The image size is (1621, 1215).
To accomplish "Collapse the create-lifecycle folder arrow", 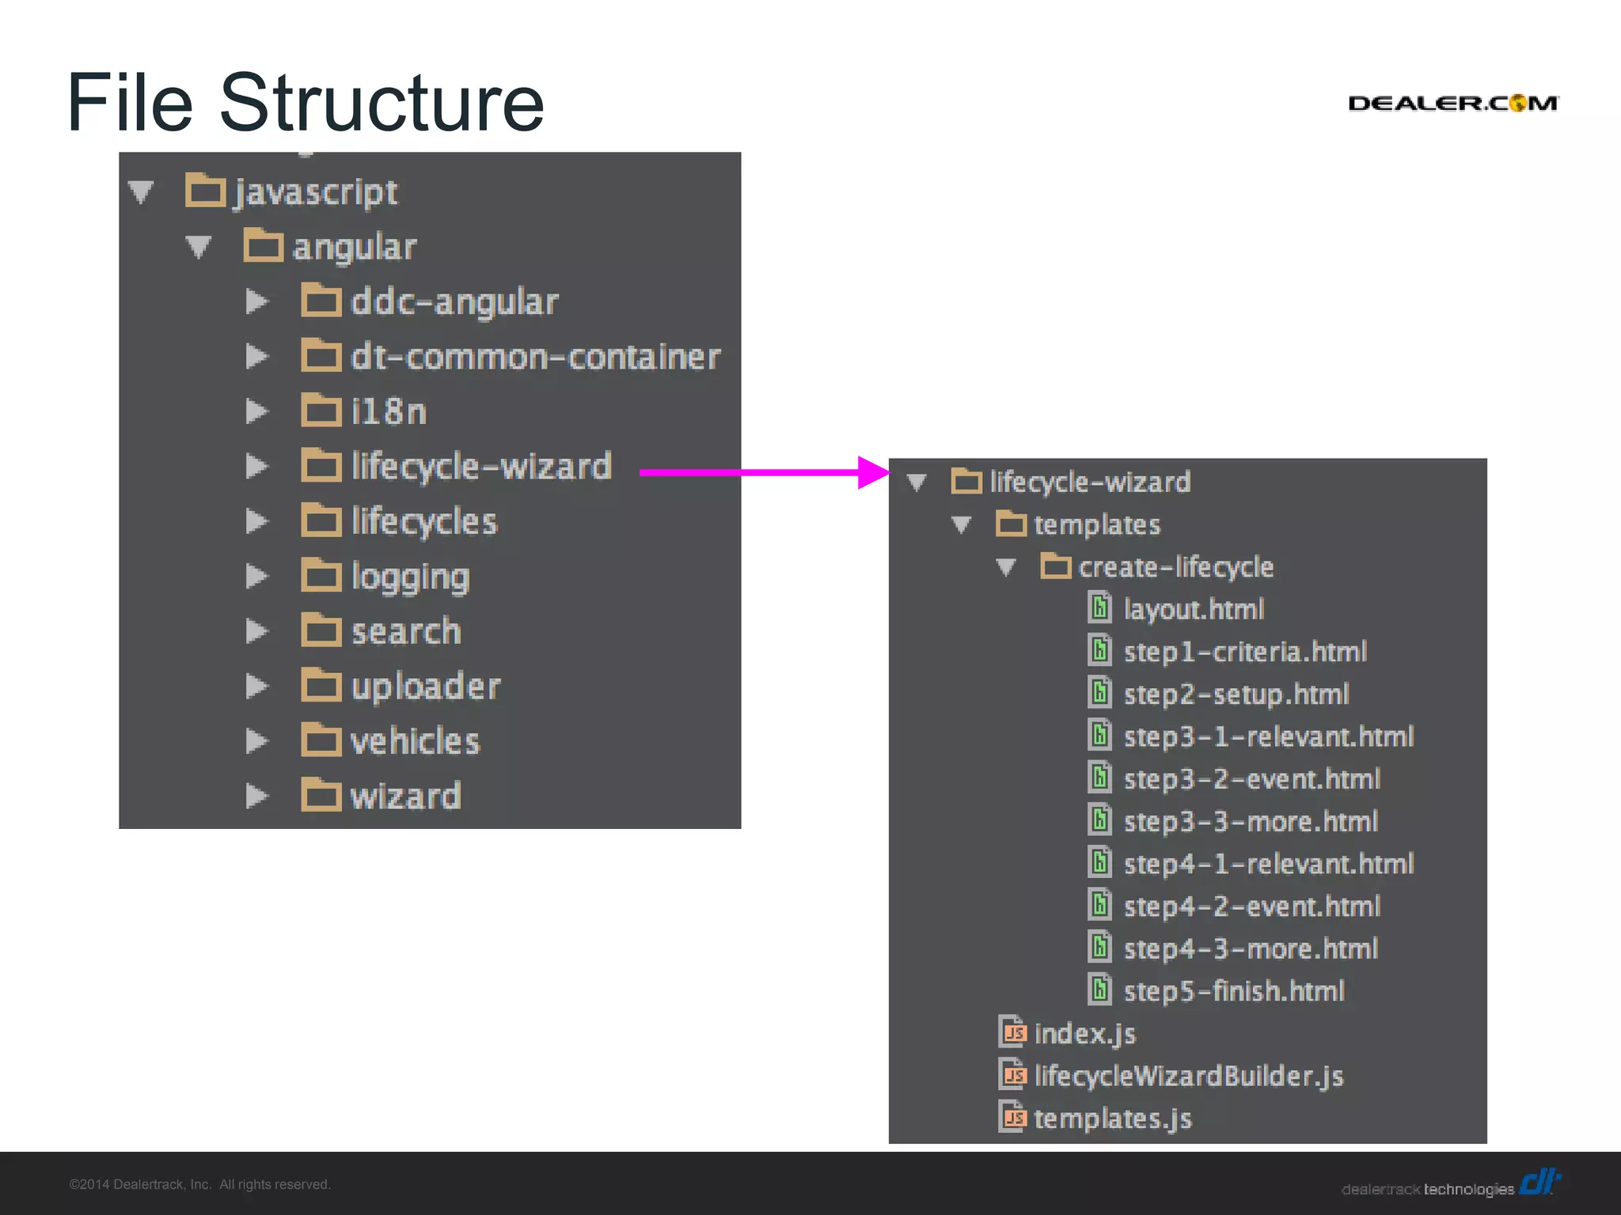I will [1006, 567].
